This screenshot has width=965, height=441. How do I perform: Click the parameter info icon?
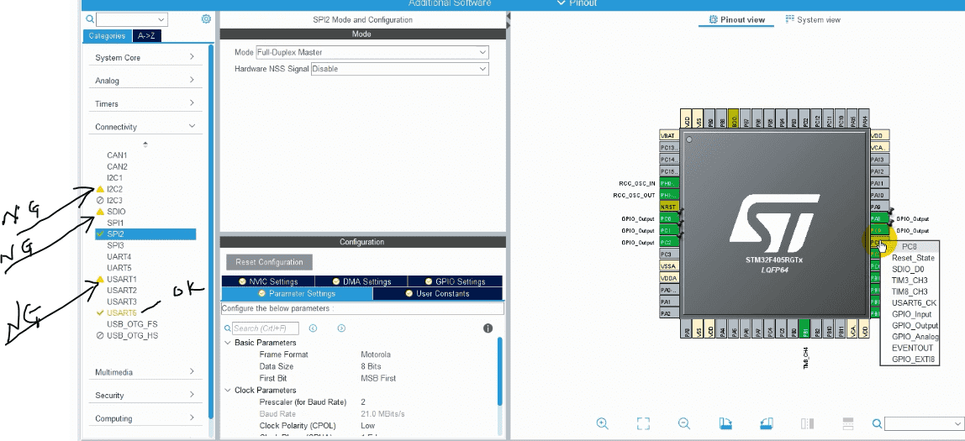(488, 328)
